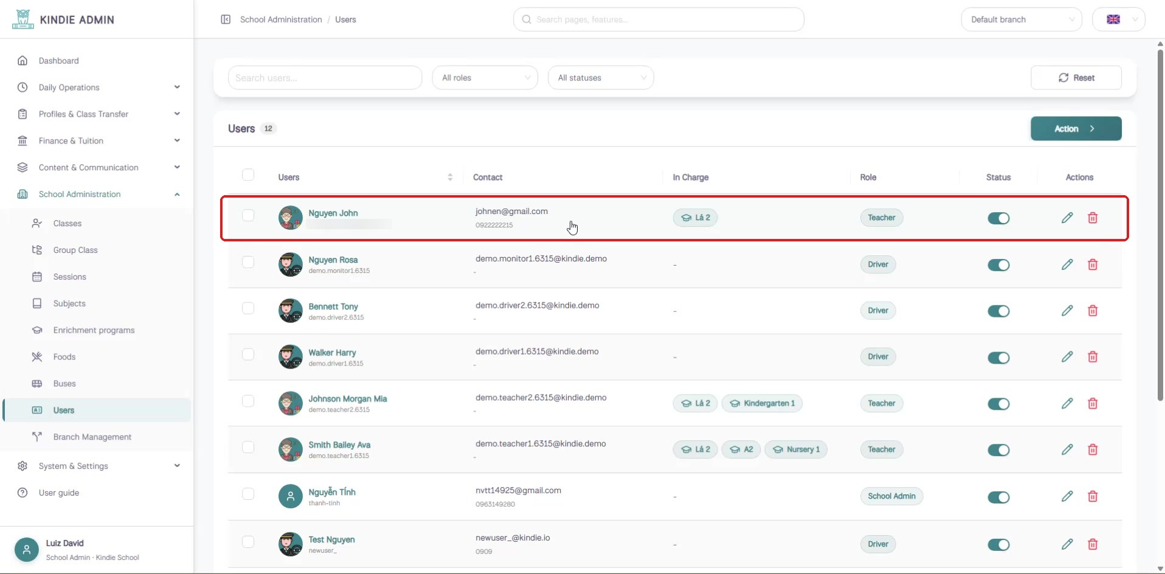Open the language flag dropdown
The image size is (1165, 574).
tap(1119, 19)
